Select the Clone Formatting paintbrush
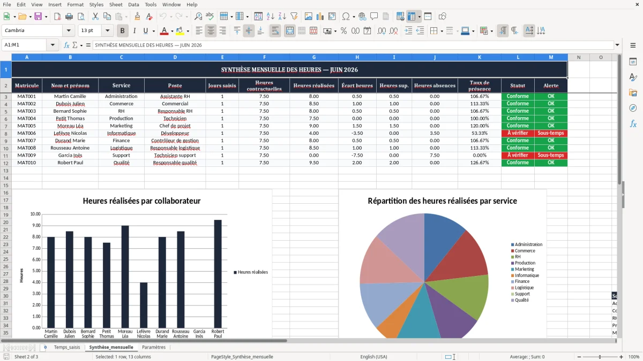Viewport: 643px width, 361px height. pos(137,17)
